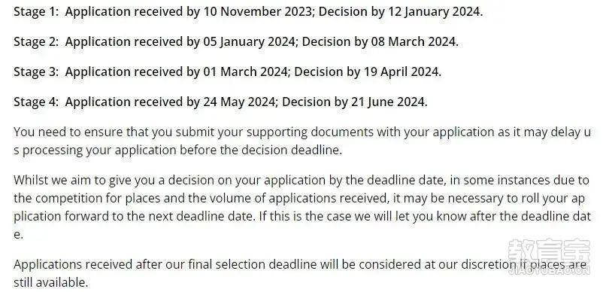The image size is (606, 292).
Task: Click the text '05 January 2024'
Action: click(x=249, y=42)
